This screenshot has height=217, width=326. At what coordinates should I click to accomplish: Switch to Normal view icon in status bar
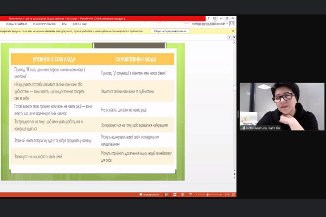(x=167, y=195)
